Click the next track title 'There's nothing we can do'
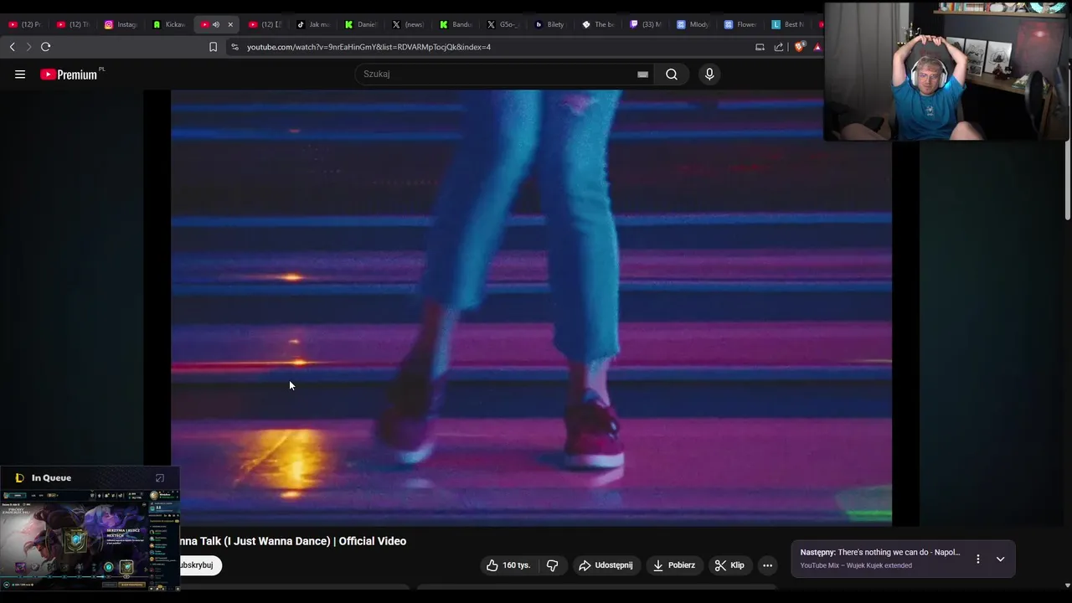This screenshot has height=603, width=1072. tap(899, 553)
